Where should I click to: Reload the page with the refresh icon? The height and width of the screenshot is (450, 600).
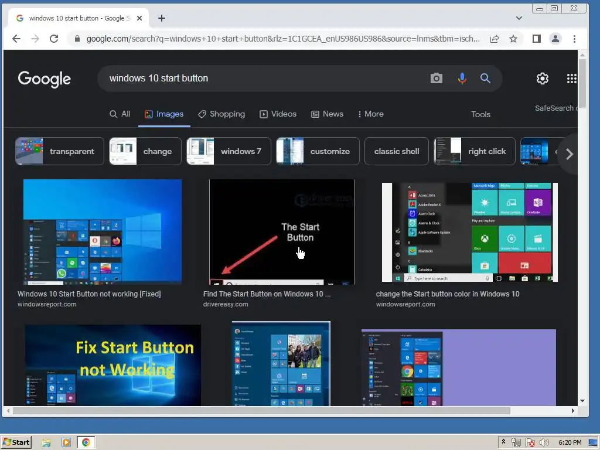click(x=54, y=39)
